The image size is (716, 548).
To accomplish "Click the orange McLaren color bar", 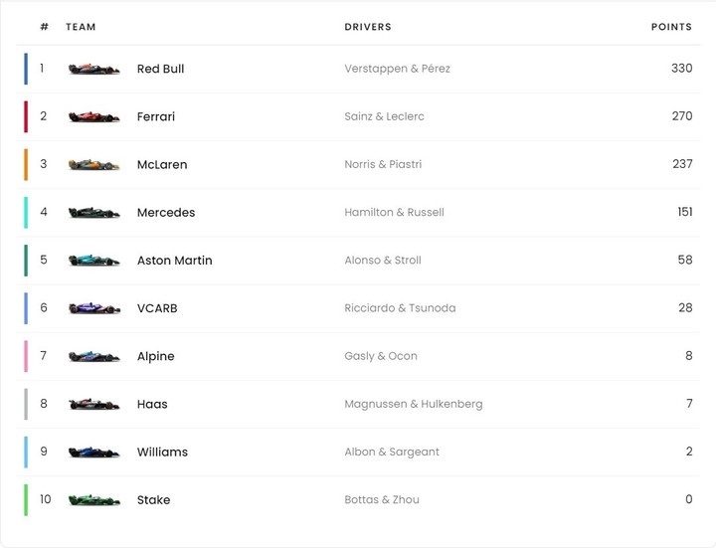I will (26, 164).
